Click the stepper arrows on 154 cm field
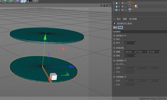Screen dimensions: 167x100 135,52
